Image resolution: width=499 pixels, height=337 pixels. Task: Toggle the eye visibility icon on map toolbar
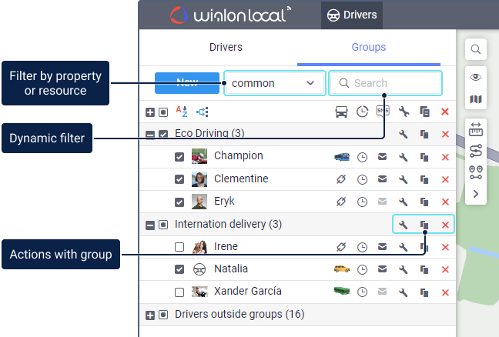click(x=476, y=78)
